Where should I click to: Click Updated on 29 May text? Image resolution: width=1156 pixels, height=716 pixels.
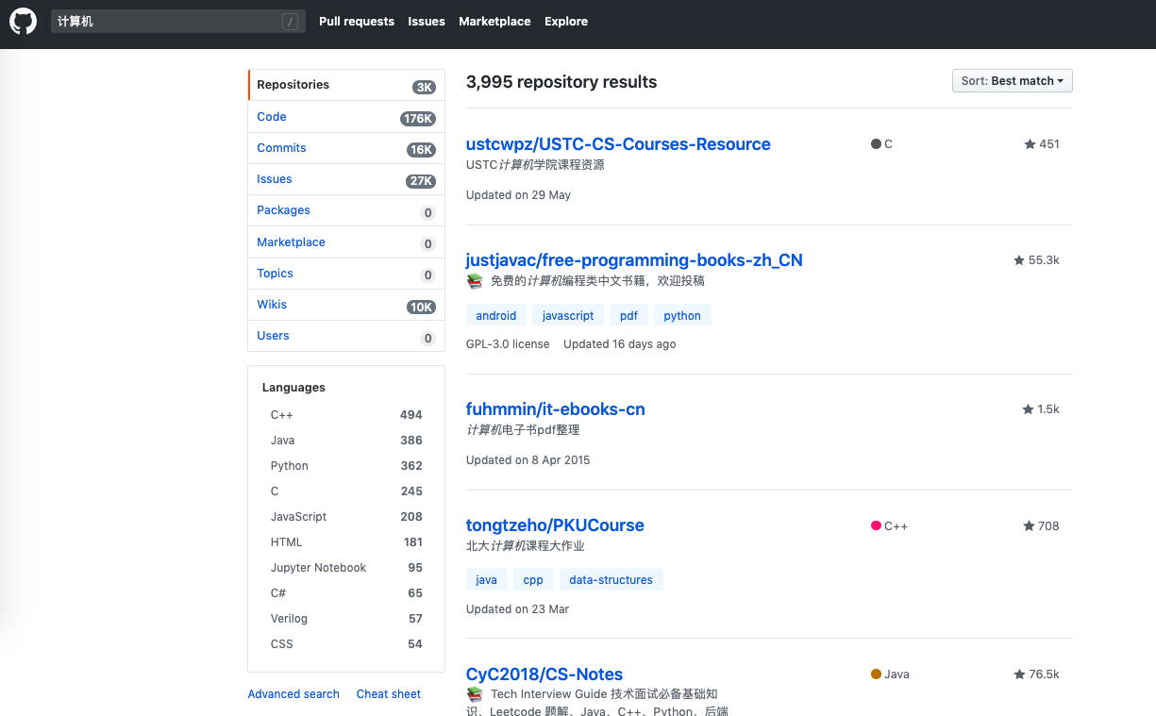[518, 195]
